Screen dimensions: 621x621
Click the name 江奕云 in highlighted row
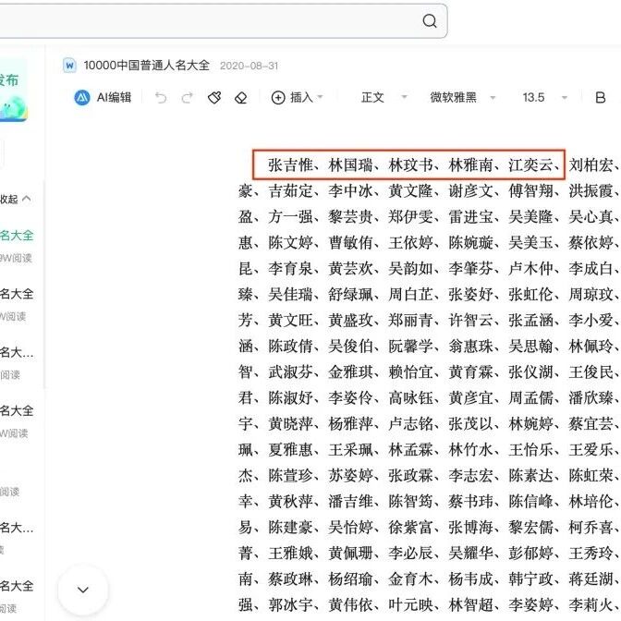click(x=530, y=165)
